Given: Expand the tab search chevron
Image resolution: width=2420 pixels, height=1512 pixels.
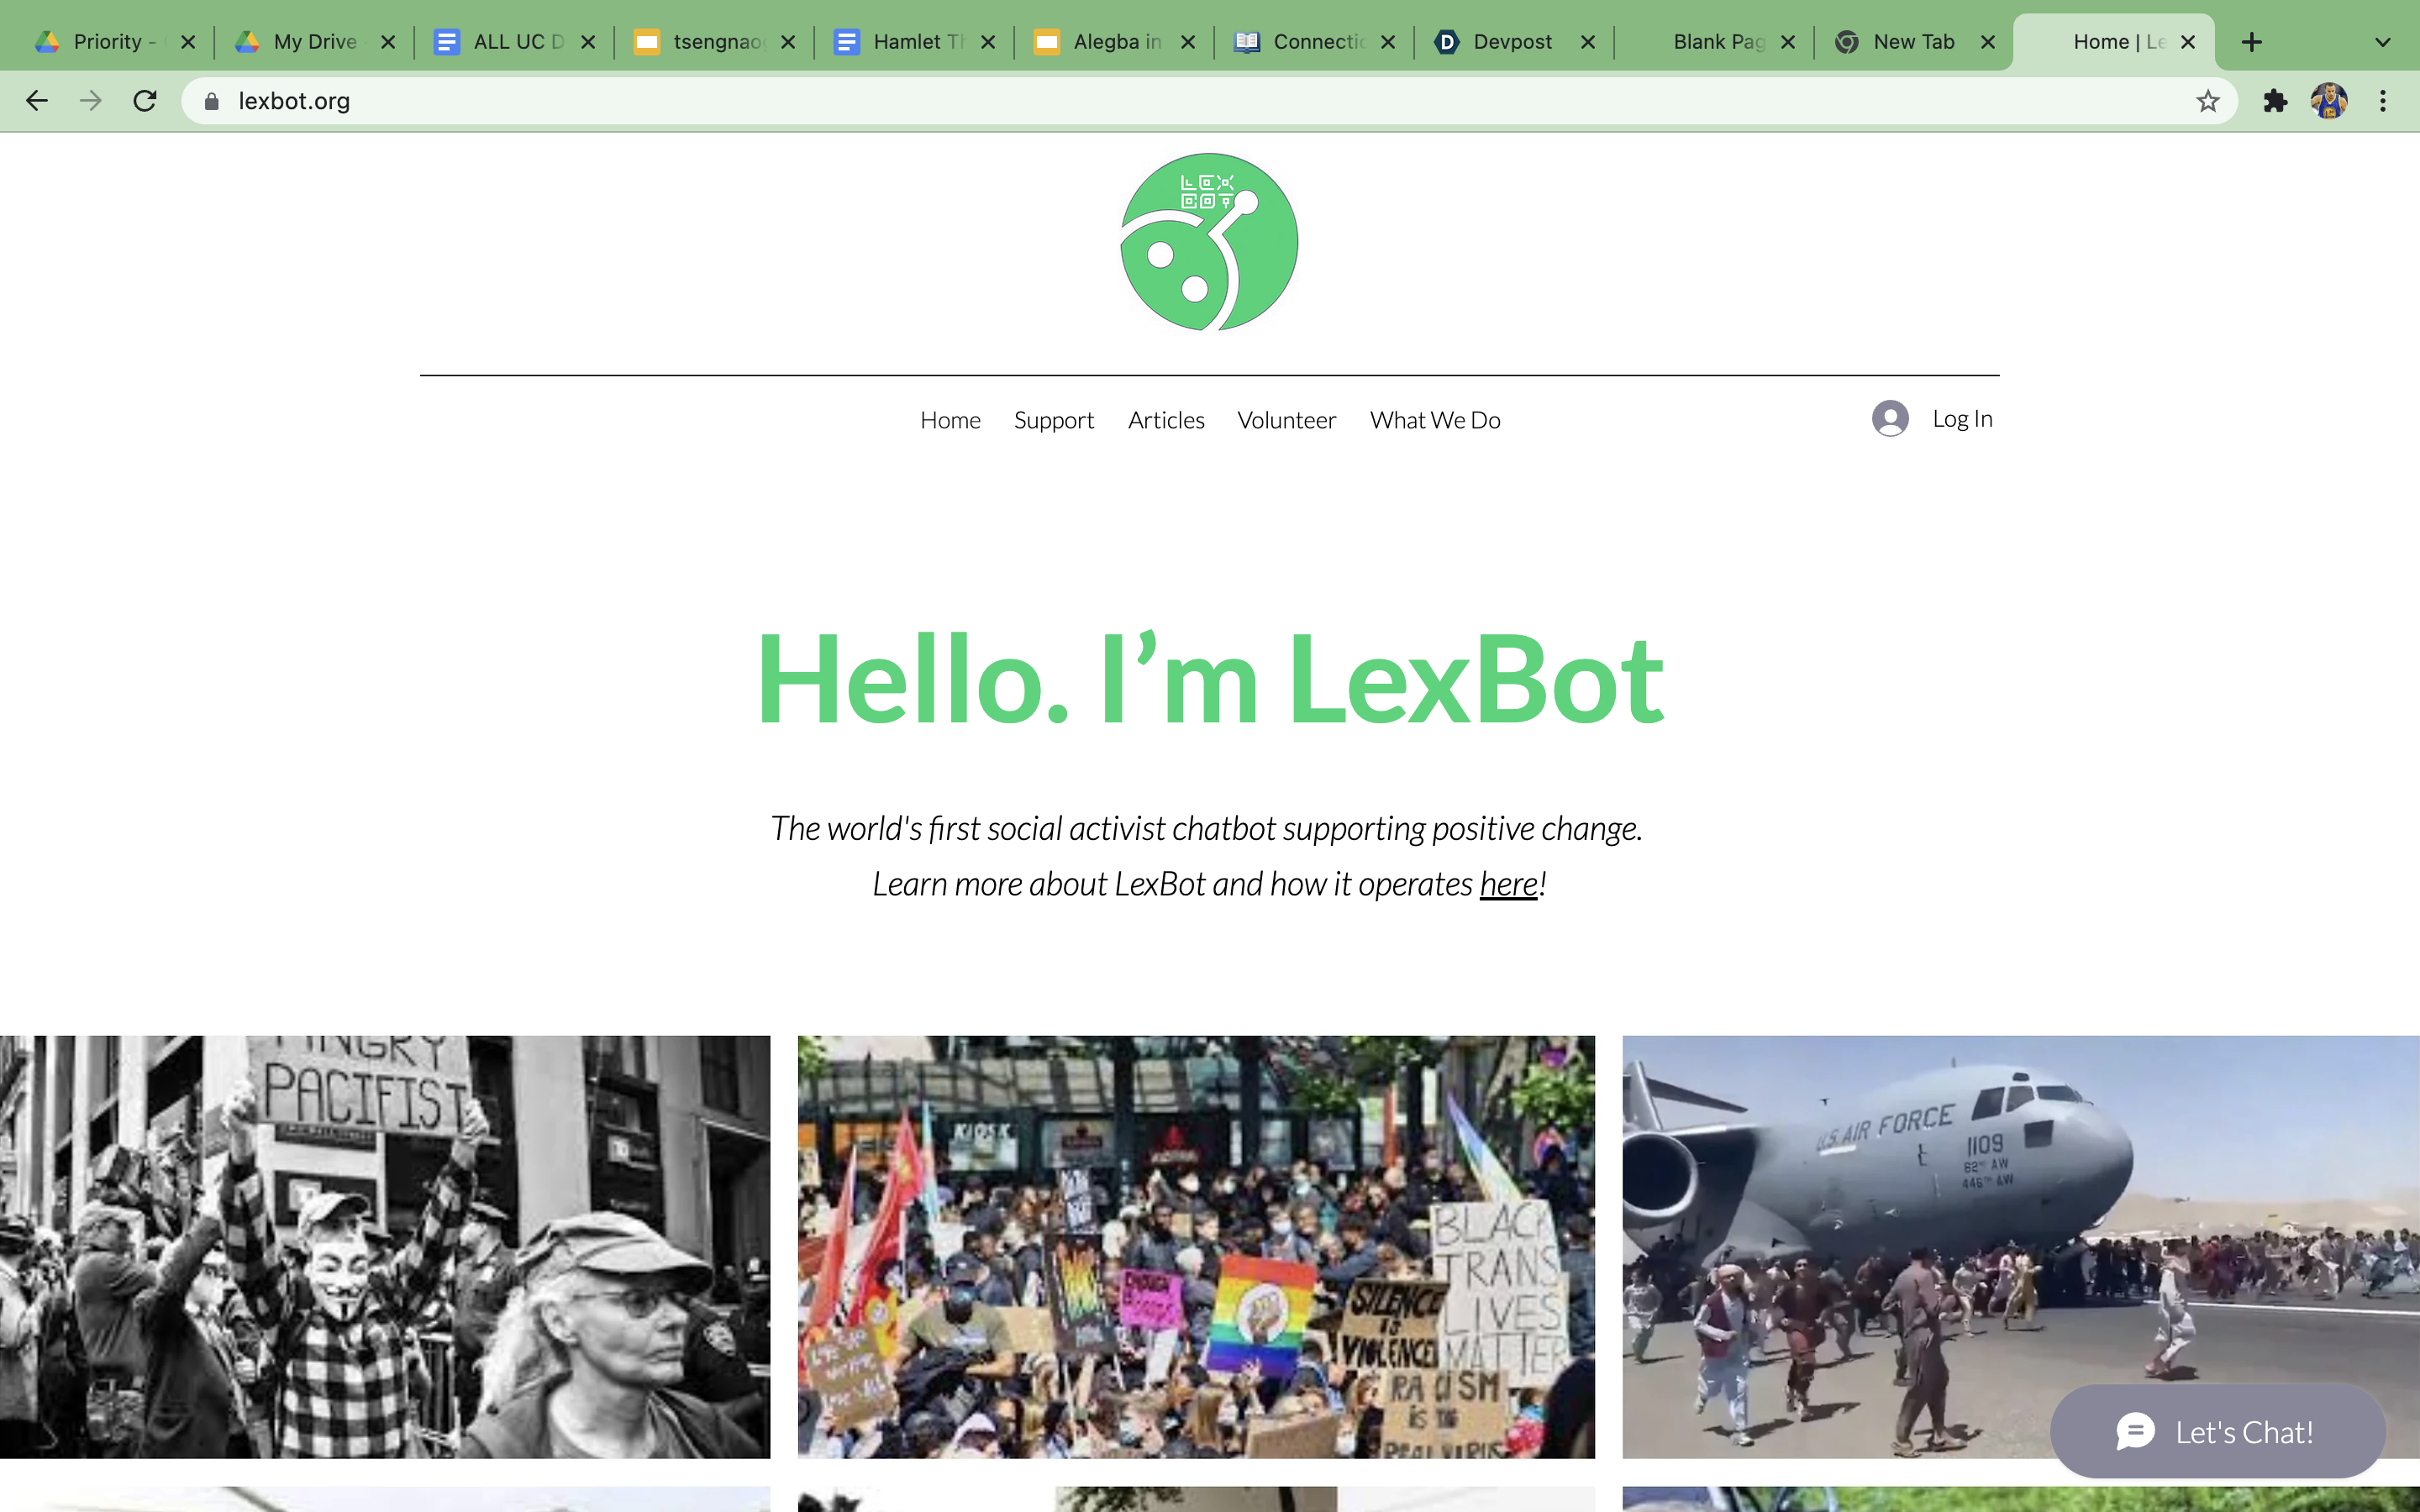Looking at the screenshot, I should pos(2383,42).
